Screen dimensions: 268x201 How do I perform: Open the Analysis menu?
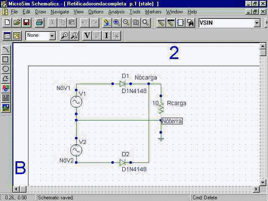[x=116, y=12]
